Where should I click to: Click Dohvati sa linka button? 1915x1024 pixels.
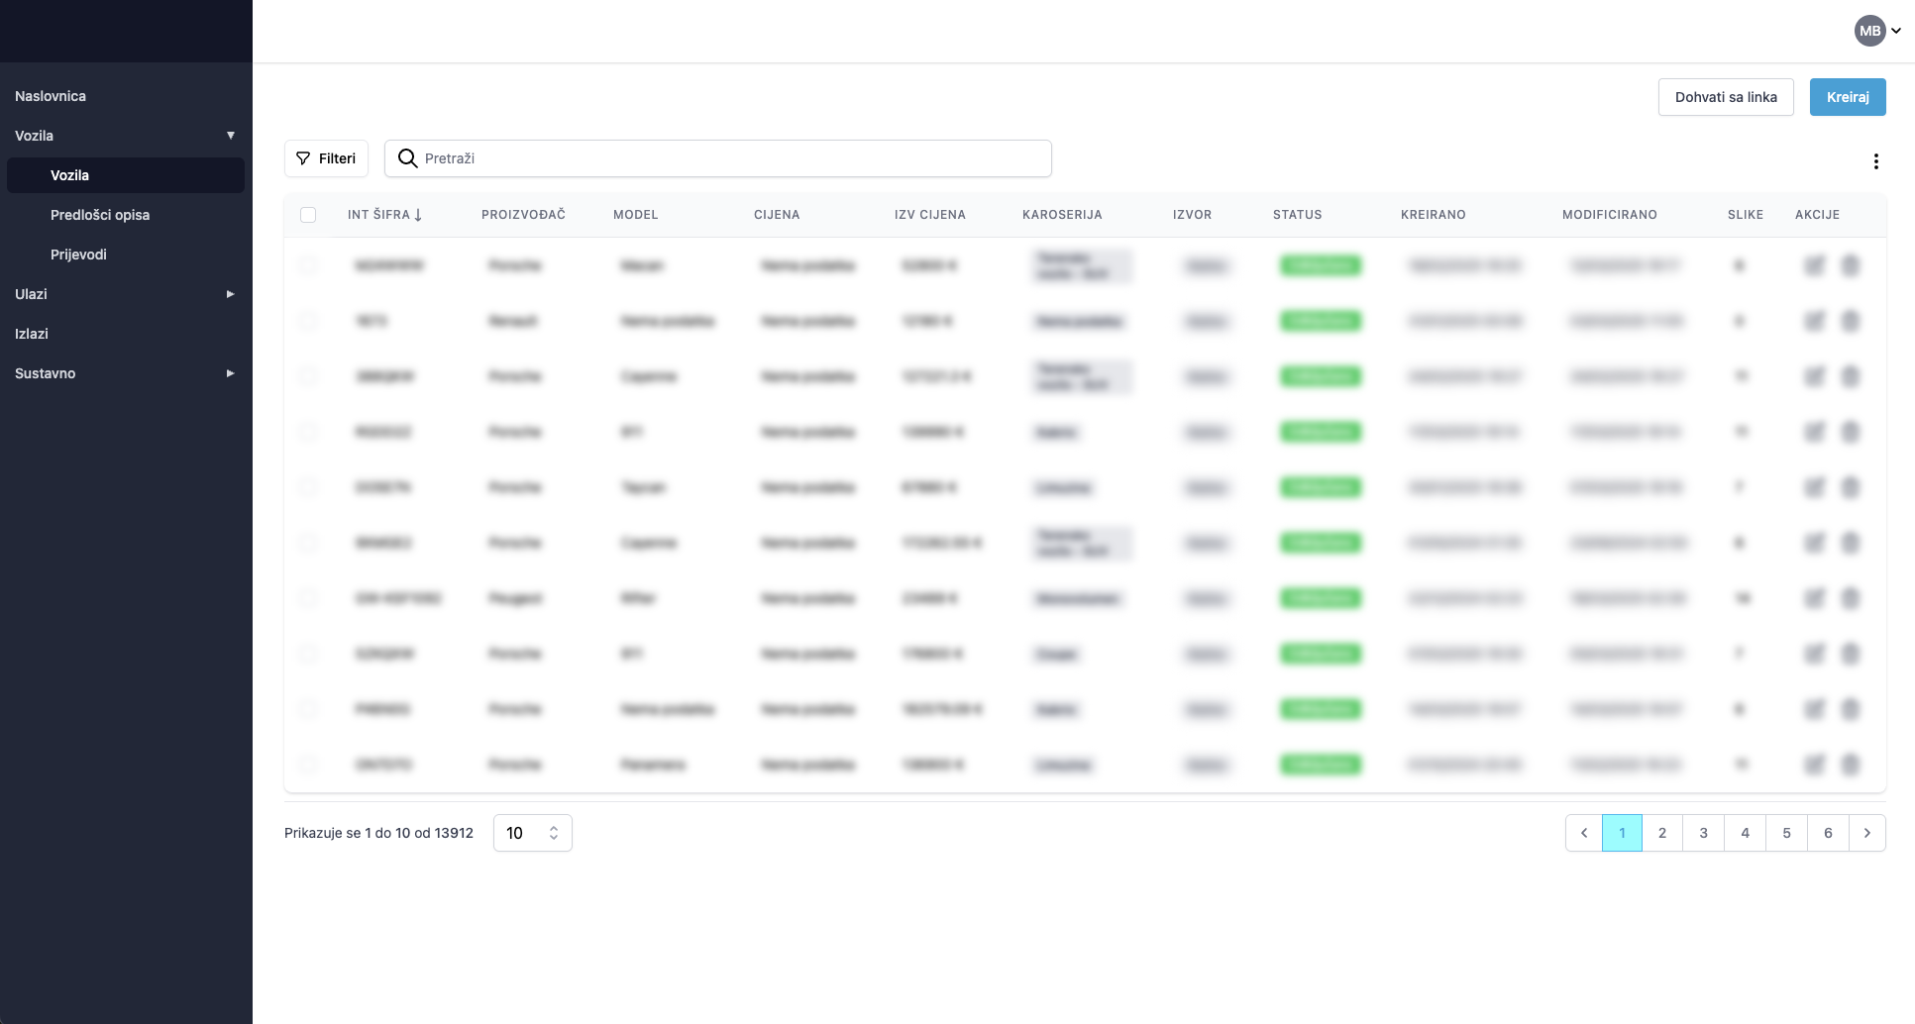click(x=1725, y=97)
